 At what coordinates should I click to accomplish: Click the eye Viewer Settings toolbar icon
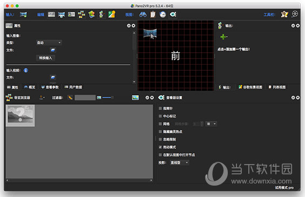173,15
